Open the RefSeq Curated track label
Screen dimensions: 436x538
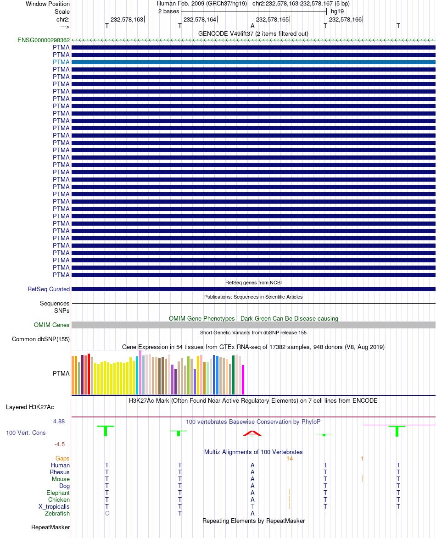pos(48,289)
